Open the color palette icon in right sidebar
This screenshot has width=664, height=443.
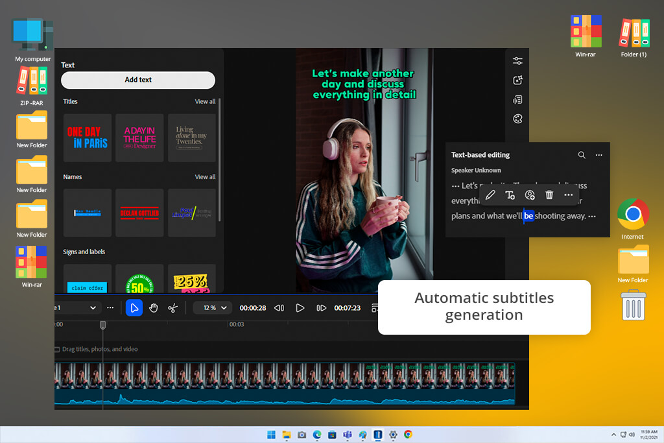[x=517, y=119]
